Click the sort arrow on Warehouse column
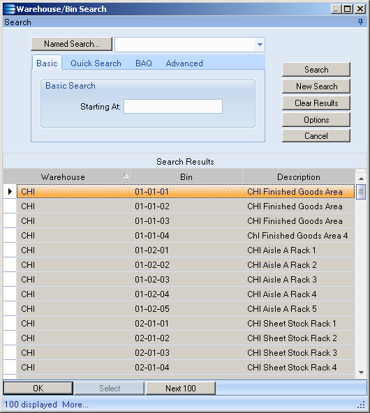This screenshot has width=370, height=413. pyautogui.click(x=126, y=175)
